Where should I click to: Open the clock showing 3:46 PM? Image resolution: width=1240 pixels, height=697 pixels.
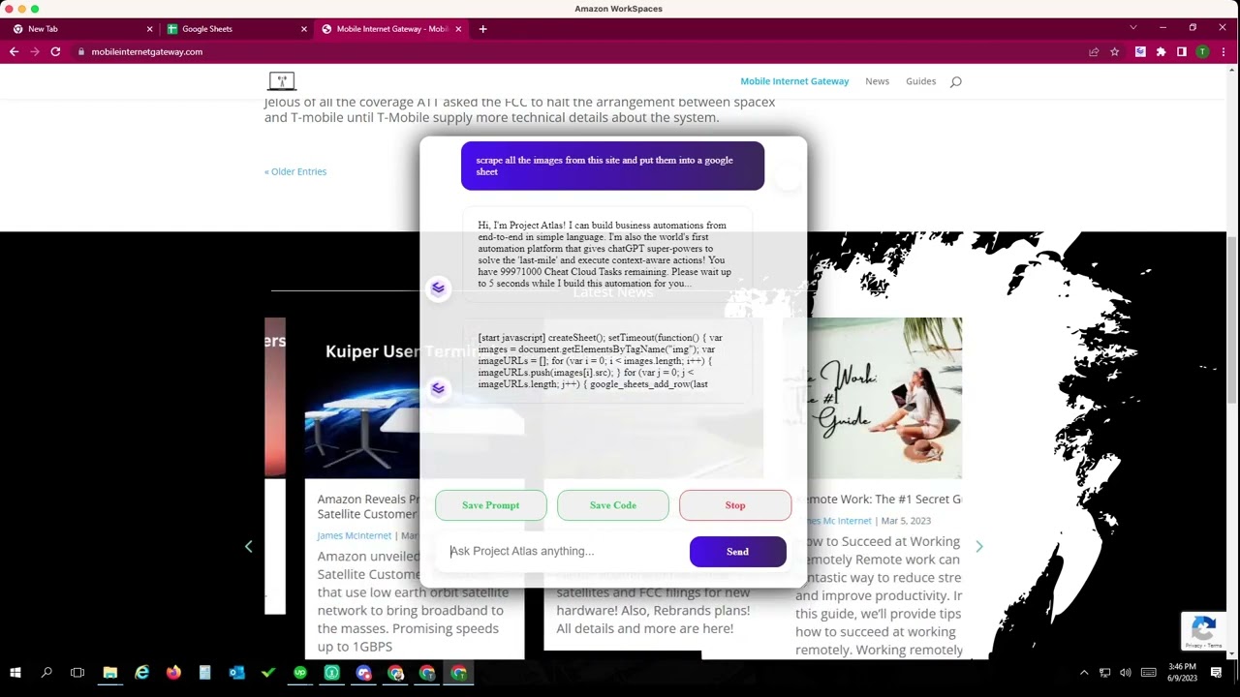coord(1182,673)
